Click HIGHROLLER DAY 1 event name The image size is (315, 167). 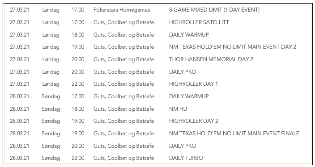coord(193,84)
